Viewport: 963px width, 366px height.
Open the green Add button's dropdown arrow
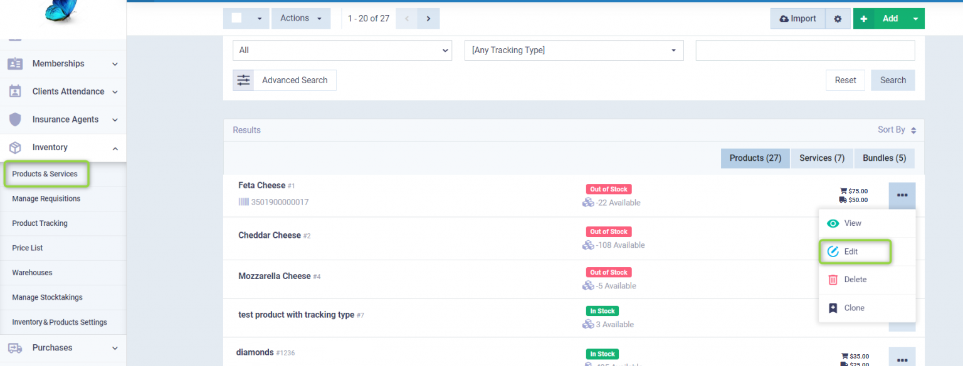[915, 19]
